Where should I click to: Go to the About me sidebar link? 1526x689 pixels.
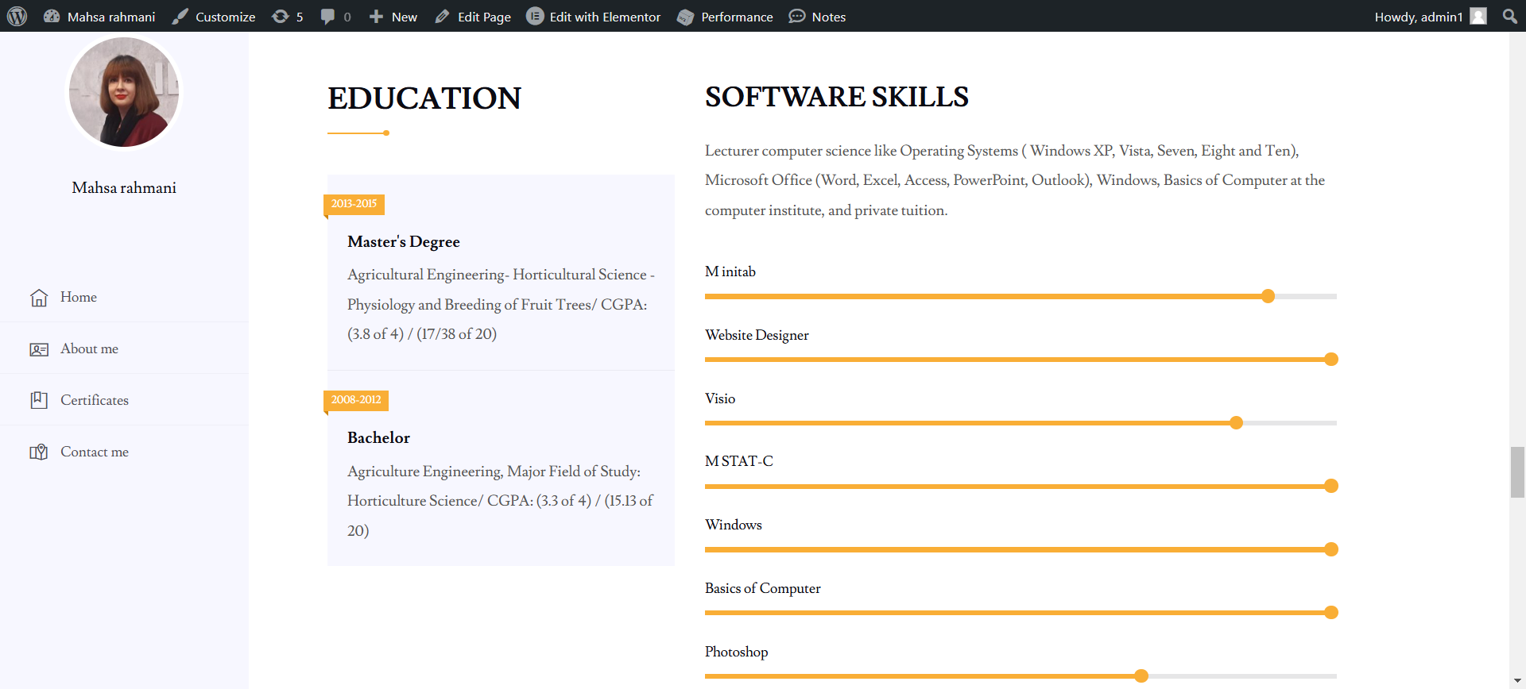pyautogui.click(x=89, y=348)
